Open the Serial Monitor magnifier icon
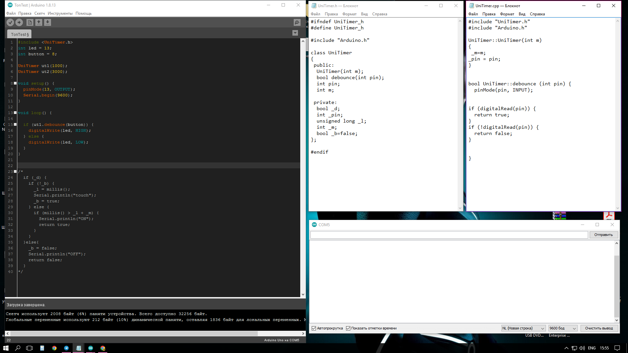Image resolution: width=628 pixels, height=353 pixels. 297,22
